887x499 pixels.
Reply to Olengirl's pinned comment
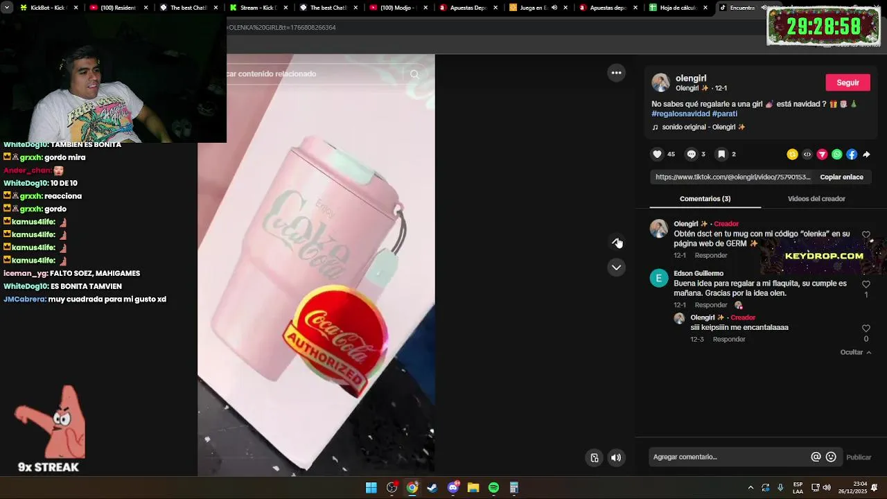[711, 256]
